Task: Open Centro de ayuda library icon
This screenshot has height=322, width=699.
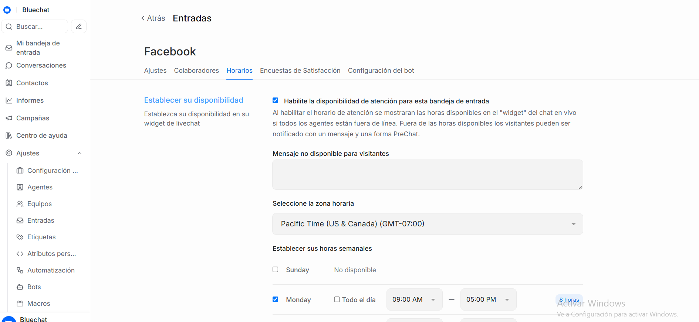Action: 9,136
